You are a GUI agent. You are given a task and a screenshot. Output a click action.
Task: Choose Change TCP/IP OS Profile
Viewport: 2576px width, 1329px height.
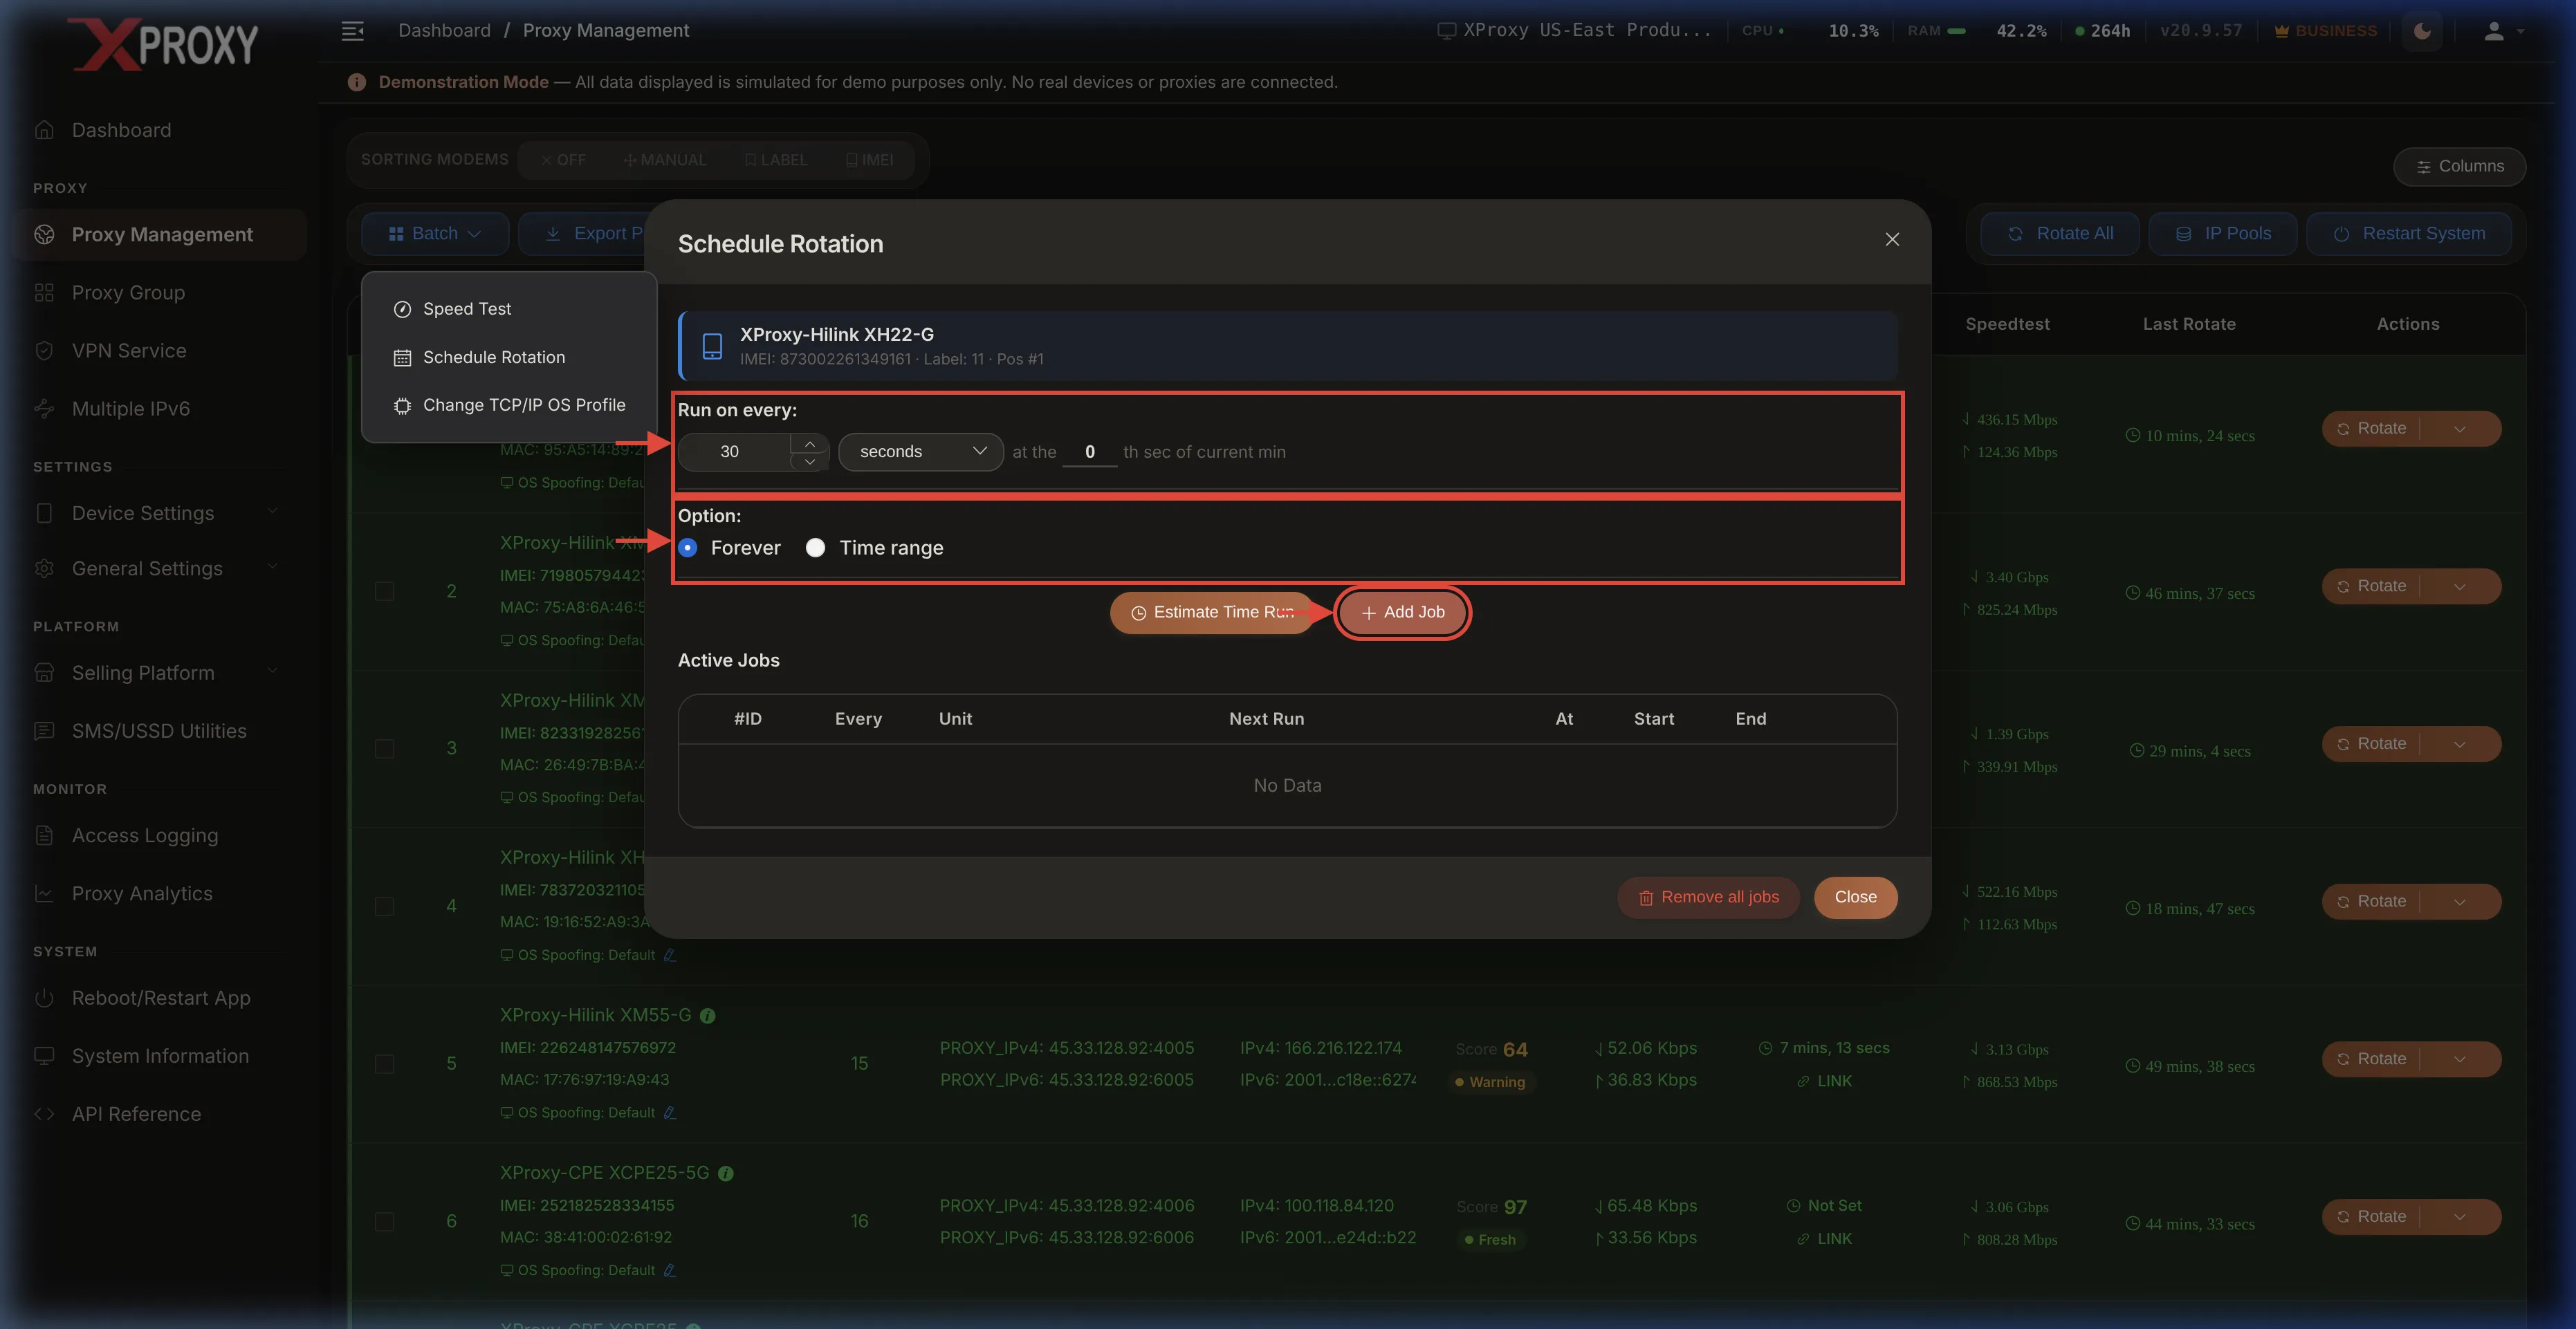click(509, 405)
